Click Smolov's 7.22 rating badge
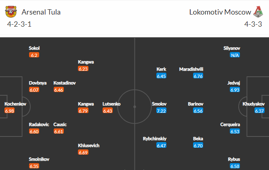The image size is (269, 170). click(161, 111)
